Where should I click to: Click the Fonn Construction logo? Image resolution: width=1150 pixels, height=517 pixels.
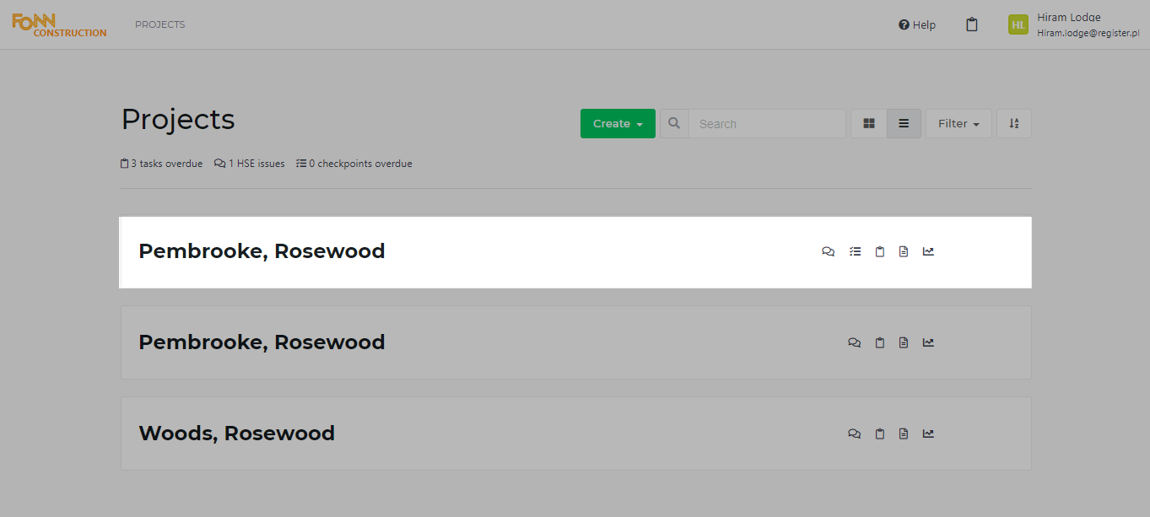coord(59,24)
